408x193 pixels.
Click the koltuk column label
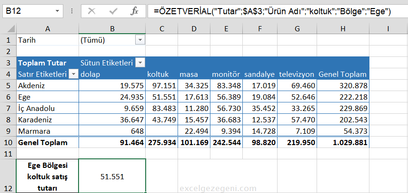point(162,74)
